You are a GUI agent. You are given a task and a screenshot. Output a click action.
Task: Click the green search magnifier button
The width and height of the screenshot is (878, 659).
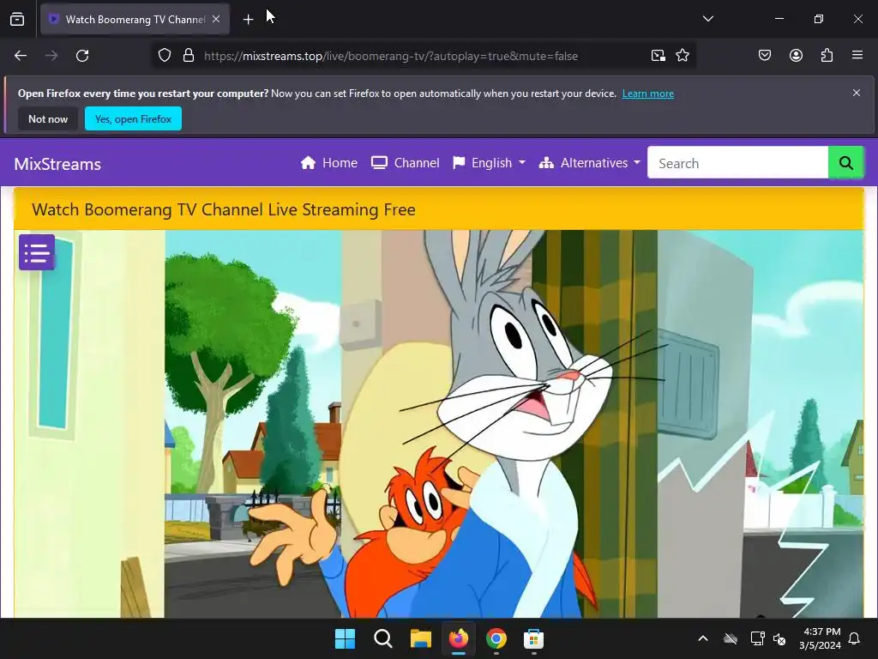click(845, 163)
